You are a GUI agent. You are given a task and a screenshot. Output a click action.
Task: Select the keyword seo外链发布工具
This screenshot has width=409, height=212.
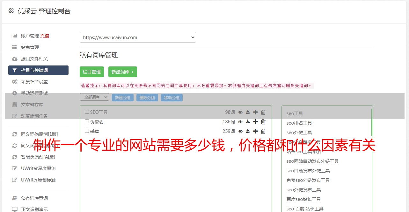click(x=303, y=190)
